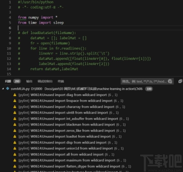
Task: Click the Python file icon of svmMLiA.py
Action: (x=8, y=88)
